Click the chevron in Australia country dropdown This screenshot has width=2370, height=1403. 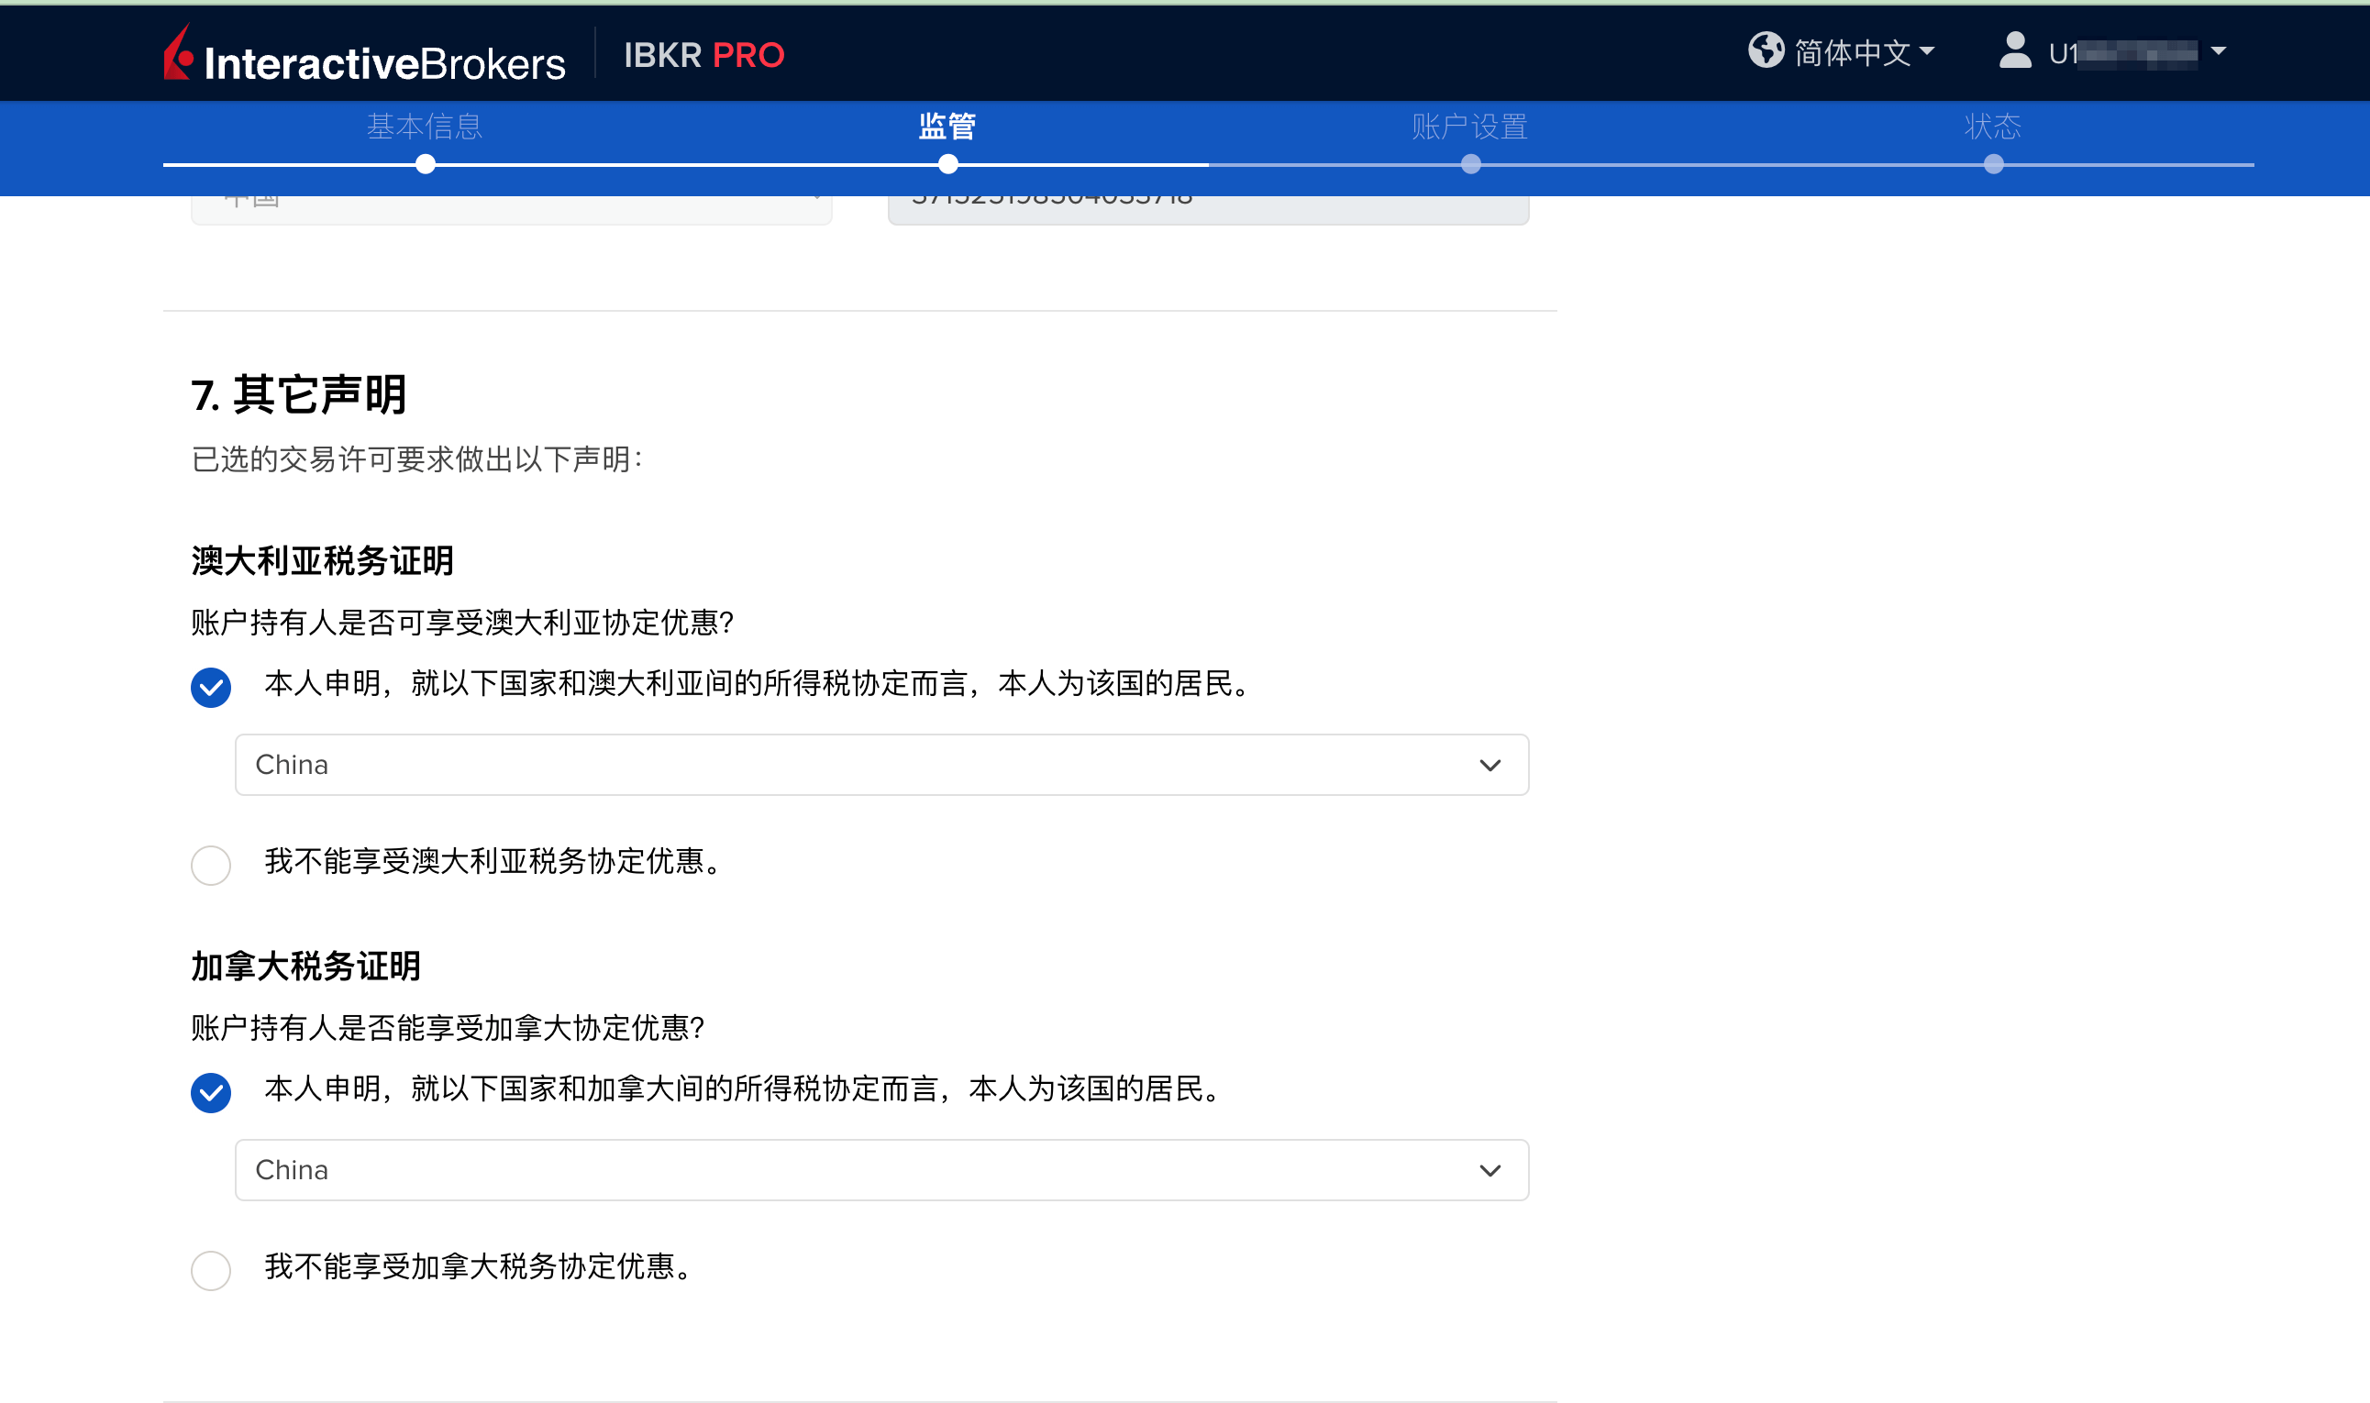point(1490,766)
